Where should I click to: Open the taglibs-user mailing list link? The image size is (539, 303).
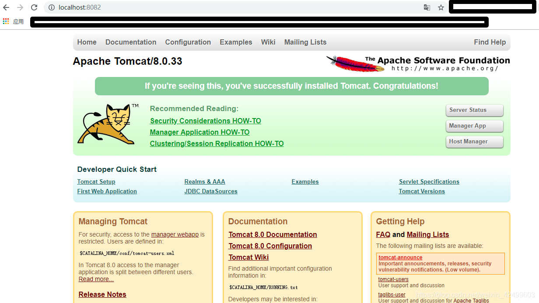pyautogui.click(x=392, y=295)
